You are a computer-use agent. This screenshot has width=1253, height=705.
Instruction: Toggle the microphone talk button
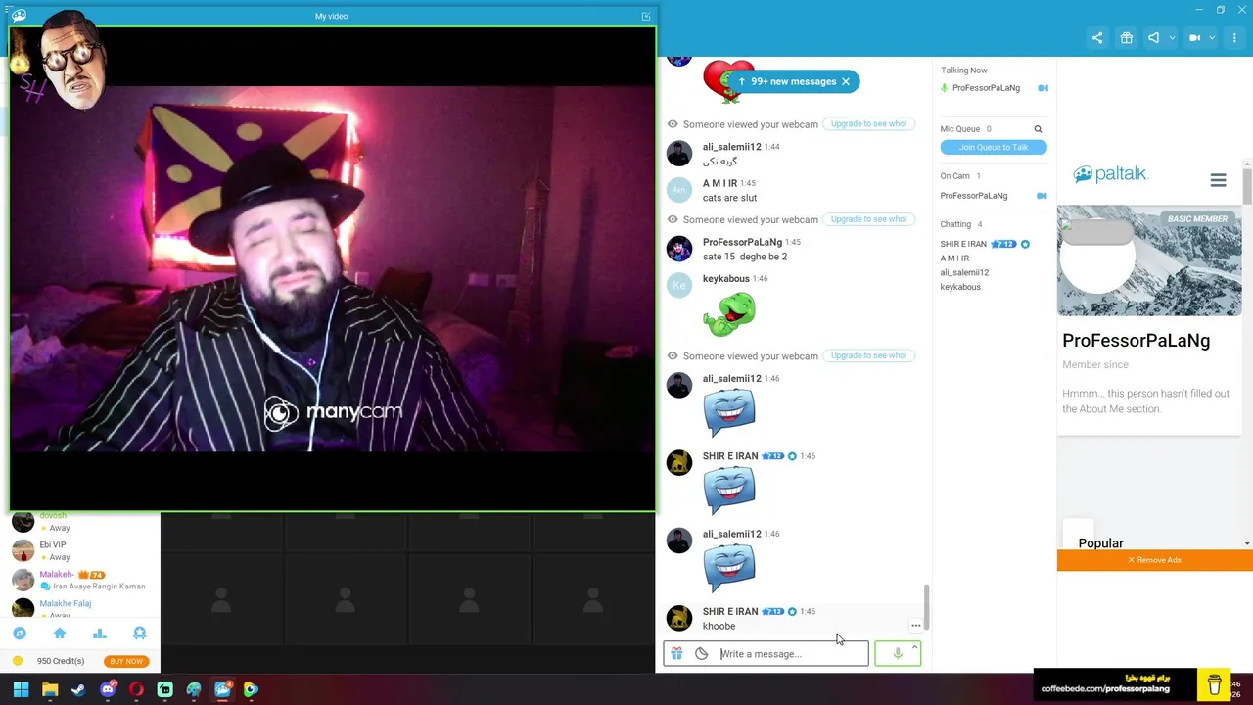click(x=896, y=654)
